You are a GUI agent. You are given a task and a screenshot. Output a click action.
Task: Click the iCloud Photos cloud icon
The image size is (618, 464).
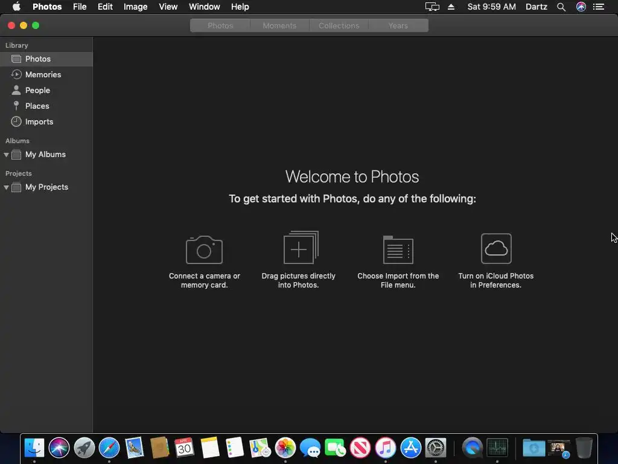(496, 248)
